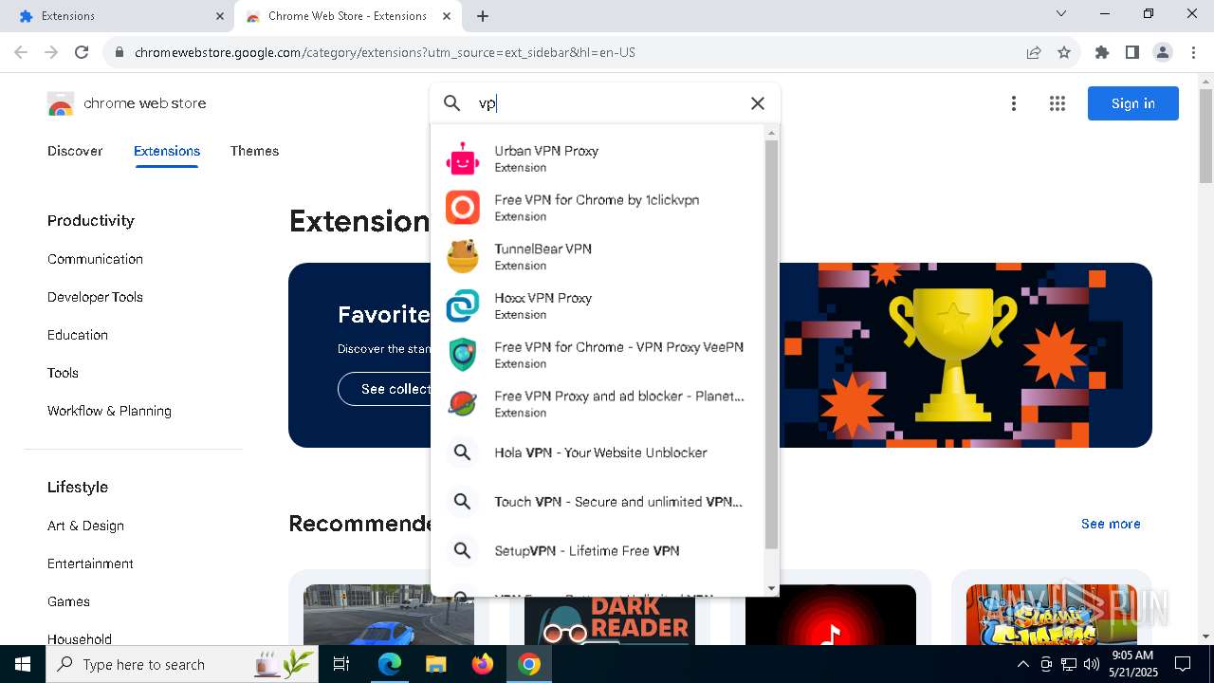The width and height of the screenshot is (1214, 683).
Task: Select the Extensions store tab
Action: coord(167,151)
